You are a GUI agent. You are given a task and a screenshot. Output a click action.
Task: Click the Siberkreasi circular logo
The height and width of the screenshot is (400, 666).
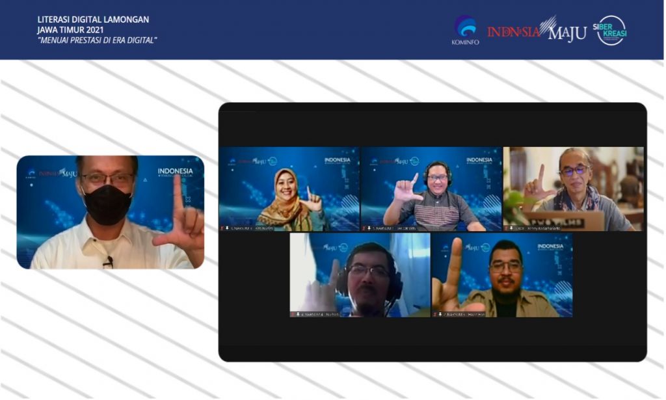[x=611, y=30]
